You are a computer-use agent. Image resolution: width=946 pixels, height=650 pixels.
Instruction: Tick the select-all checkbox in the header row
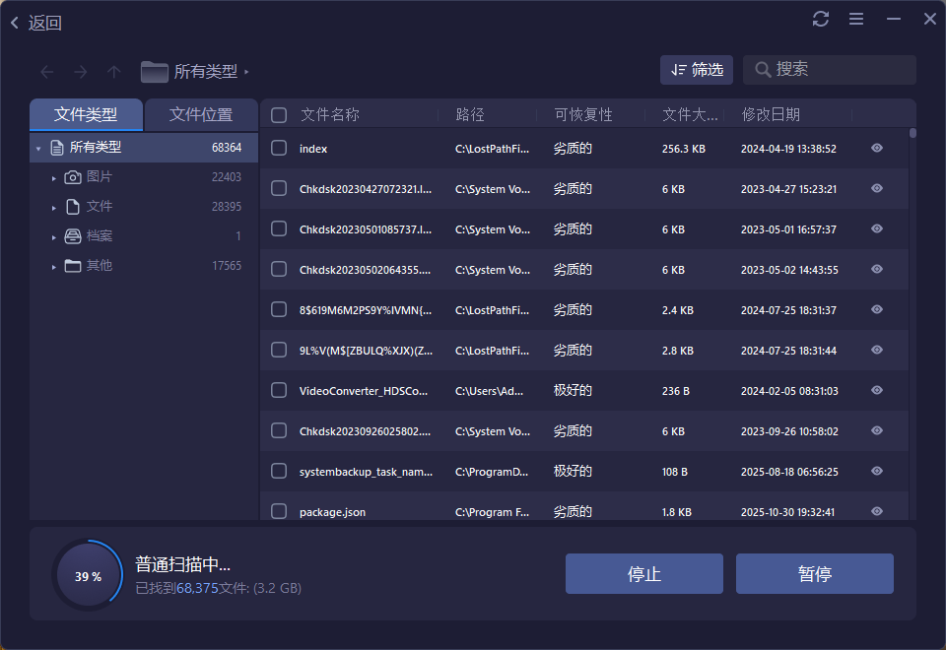(x=278, y=114)
